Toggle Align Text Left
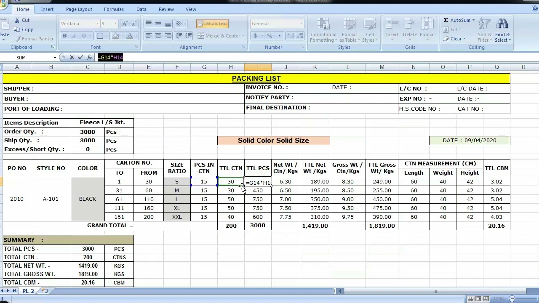The image size is (539, 303). (148, 36)
